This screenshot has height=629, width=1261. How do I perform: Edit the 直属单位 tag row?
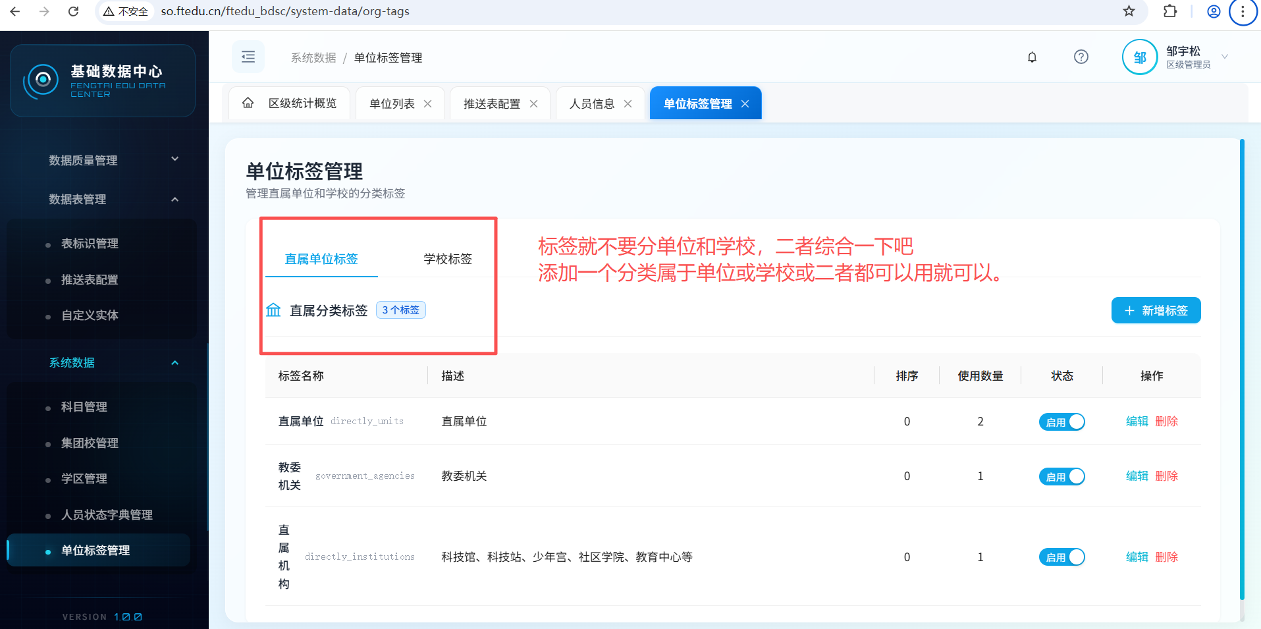click(1137, 422)
